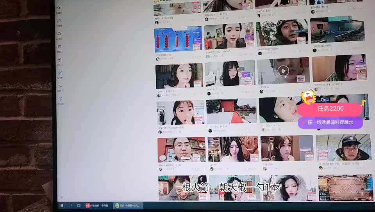Click the circular target icon in the sidebar
375x212 pixels.
(x=60, y=60)
